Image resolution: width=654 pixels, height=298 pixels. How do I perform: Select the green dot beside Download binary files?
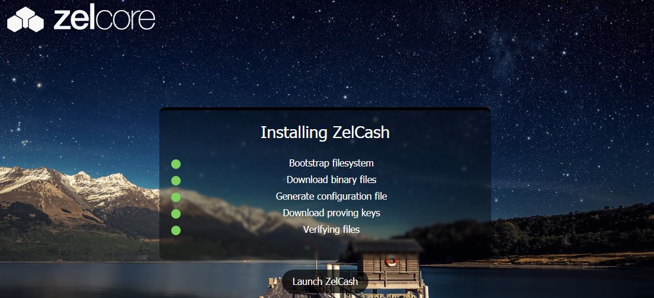(176, 181)
